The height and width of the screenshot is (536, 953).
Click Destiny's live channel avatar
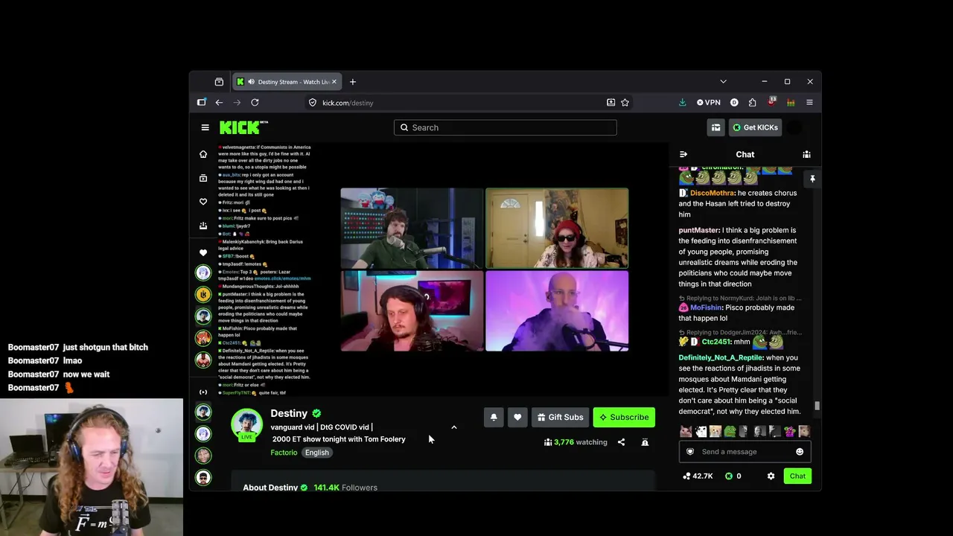[x=246, y=424]
